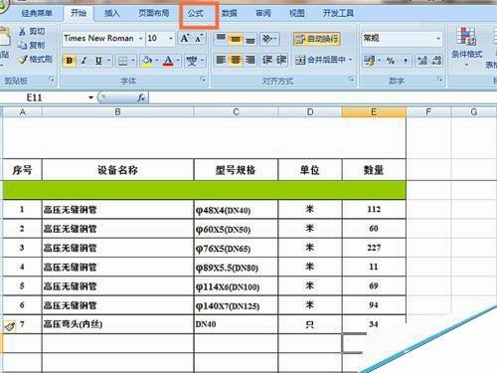Click Merge and Center (合并后居中)
Image resolution: width=497 pixels, height=373 pixels.
[x=320, y=60]
